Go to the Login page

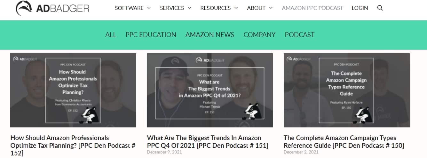click(360, 8)
